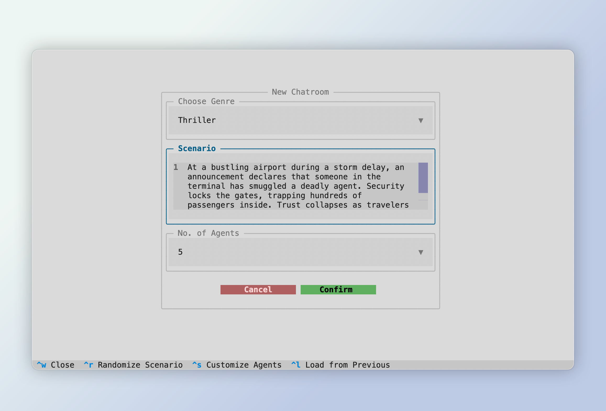Click line number 1 in the scenario editor
Screen dimensions: 606x411
176,167
